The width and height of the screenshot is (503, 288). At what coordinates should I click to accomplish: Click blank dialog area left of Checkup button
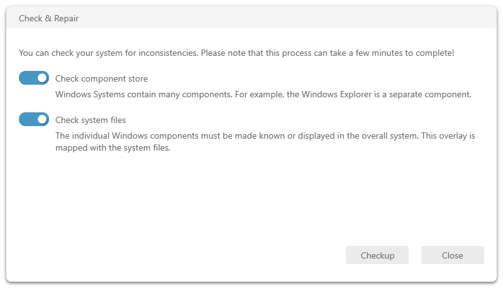[x=189, y=255]
